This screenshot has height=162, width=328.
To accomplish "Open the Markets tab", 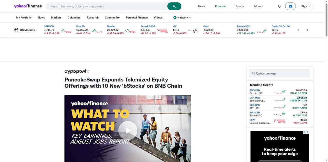I will [x=56, y=17].
